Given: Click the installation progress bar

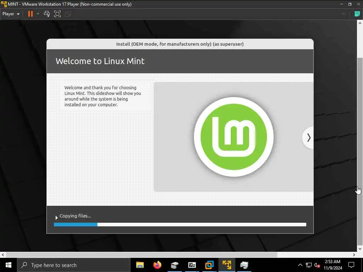Looking at the screenshot, I should pos(180,224).
